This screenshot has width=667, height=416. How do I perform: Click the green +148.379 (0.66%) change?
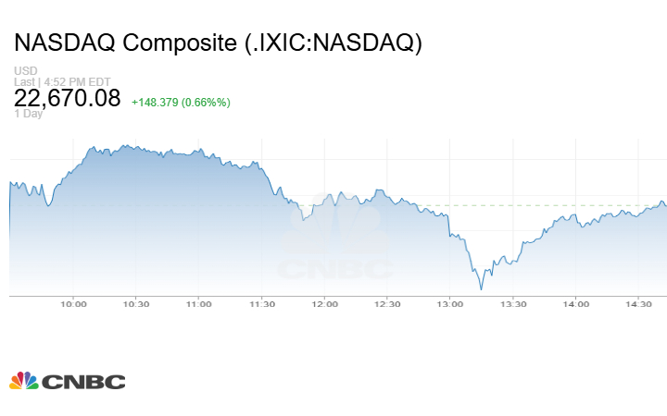181,102
